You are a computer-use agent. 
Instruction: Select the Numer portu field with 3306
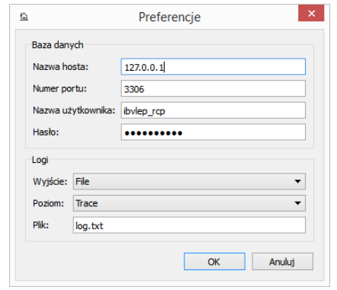click(x=213, y=88)
